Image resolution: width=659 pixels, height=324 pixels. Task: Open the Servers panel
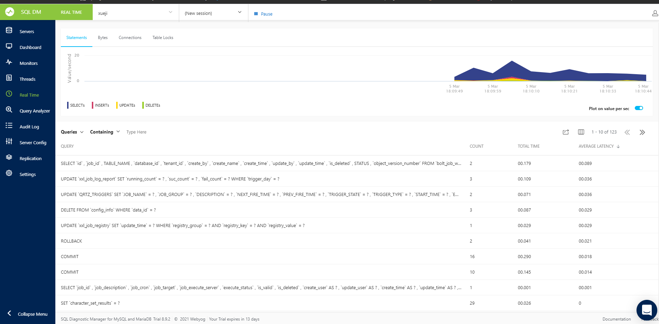(27, 31)
